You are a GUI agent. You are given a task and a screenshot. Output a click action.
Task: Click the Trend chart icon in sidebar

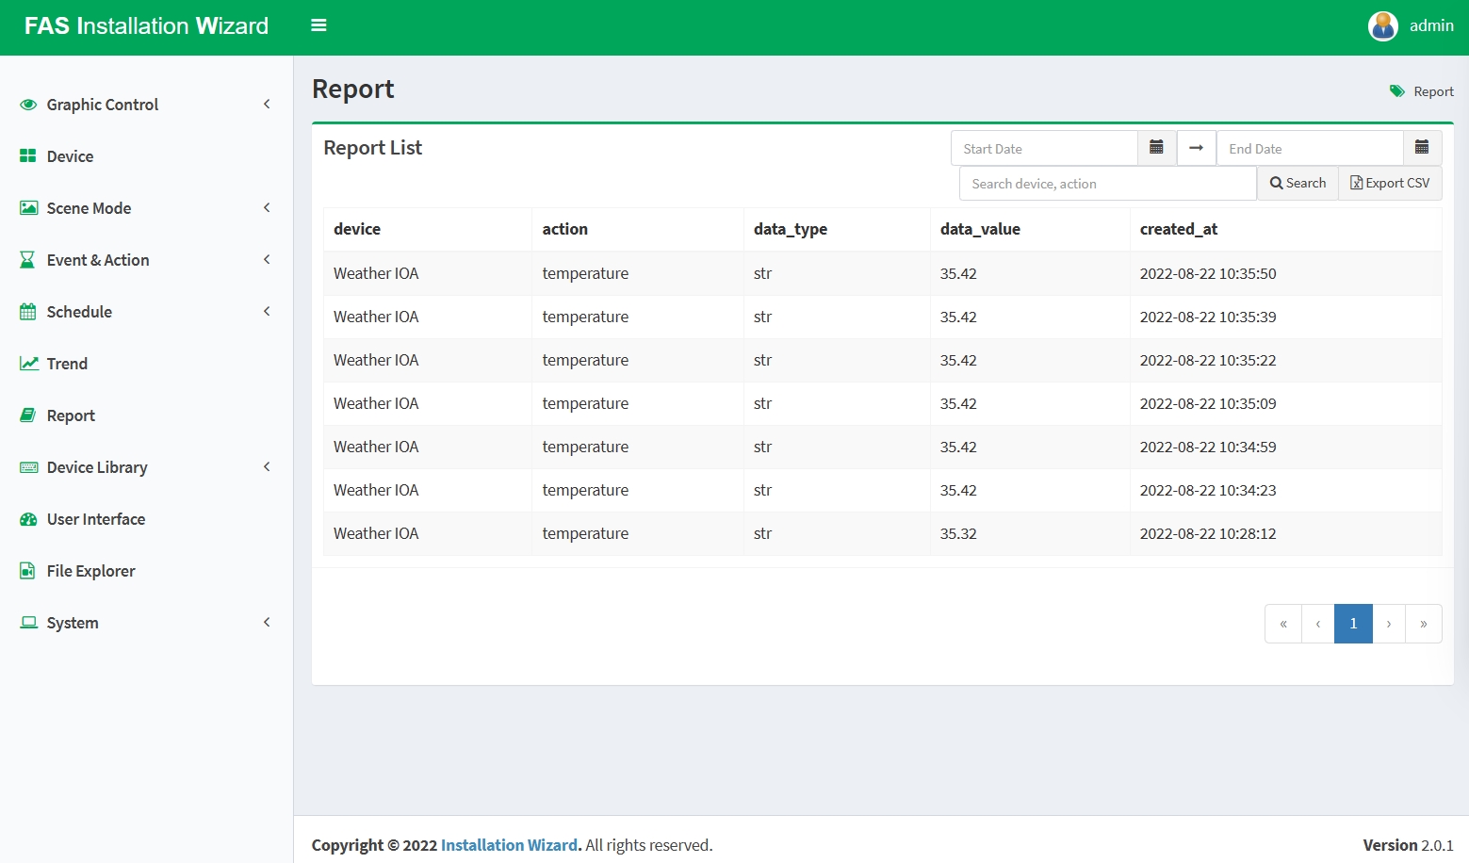29,364
